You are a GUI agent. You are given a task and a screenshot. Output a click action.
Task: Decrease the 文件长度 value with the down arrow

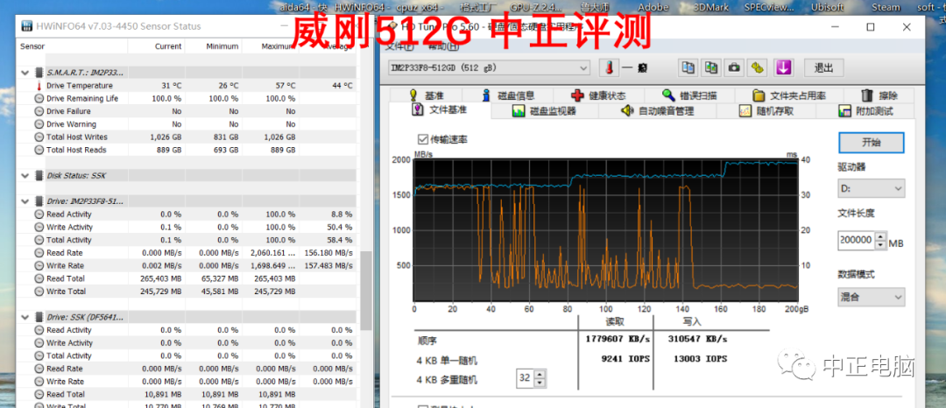click(x=881, y=245)
